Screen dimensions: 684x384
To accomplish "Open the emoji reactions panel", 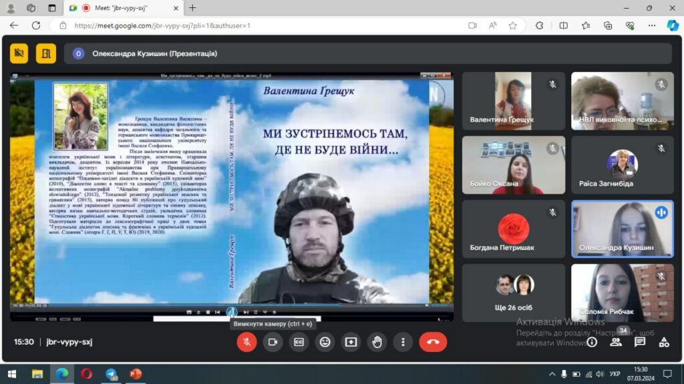I will [325, 342].
